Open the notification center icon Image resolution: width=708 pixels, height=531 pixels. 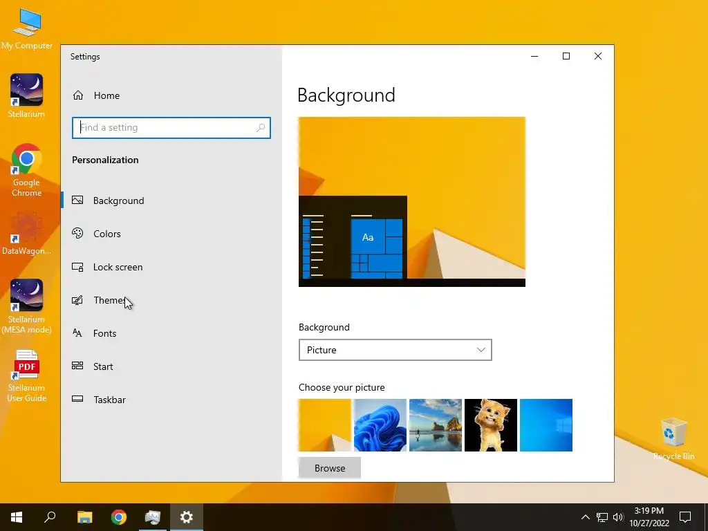(685, 517)
